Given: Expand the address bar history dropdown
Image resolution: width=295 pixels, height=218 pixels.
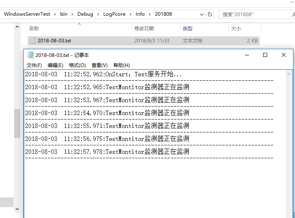Looking at the screenshot, I should pos(201,15).
